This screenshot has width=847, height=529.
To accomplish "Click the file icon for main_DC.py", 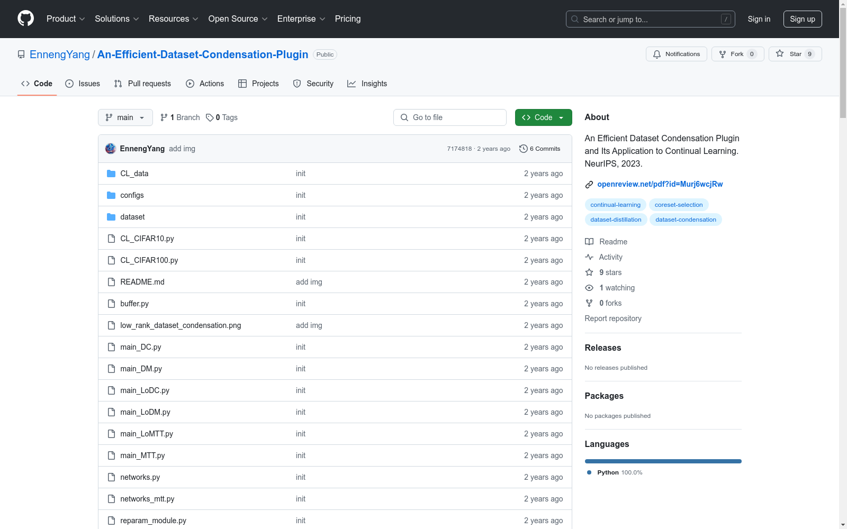I will tap(111, 347).
